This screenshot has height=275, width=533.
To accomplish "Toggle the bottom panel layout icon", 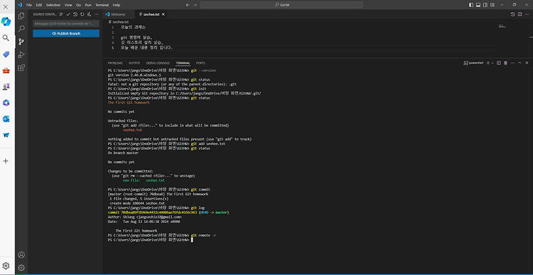I will (x=478, y=5).
